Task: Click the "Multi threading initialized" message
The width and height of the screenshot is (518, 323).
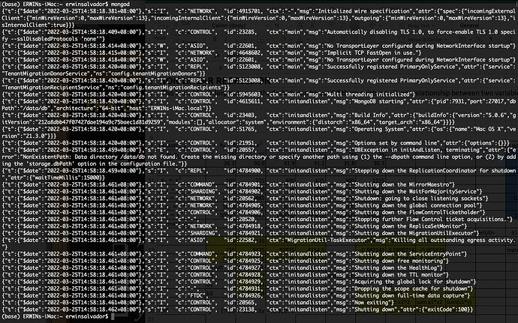Action: point(369,94)
